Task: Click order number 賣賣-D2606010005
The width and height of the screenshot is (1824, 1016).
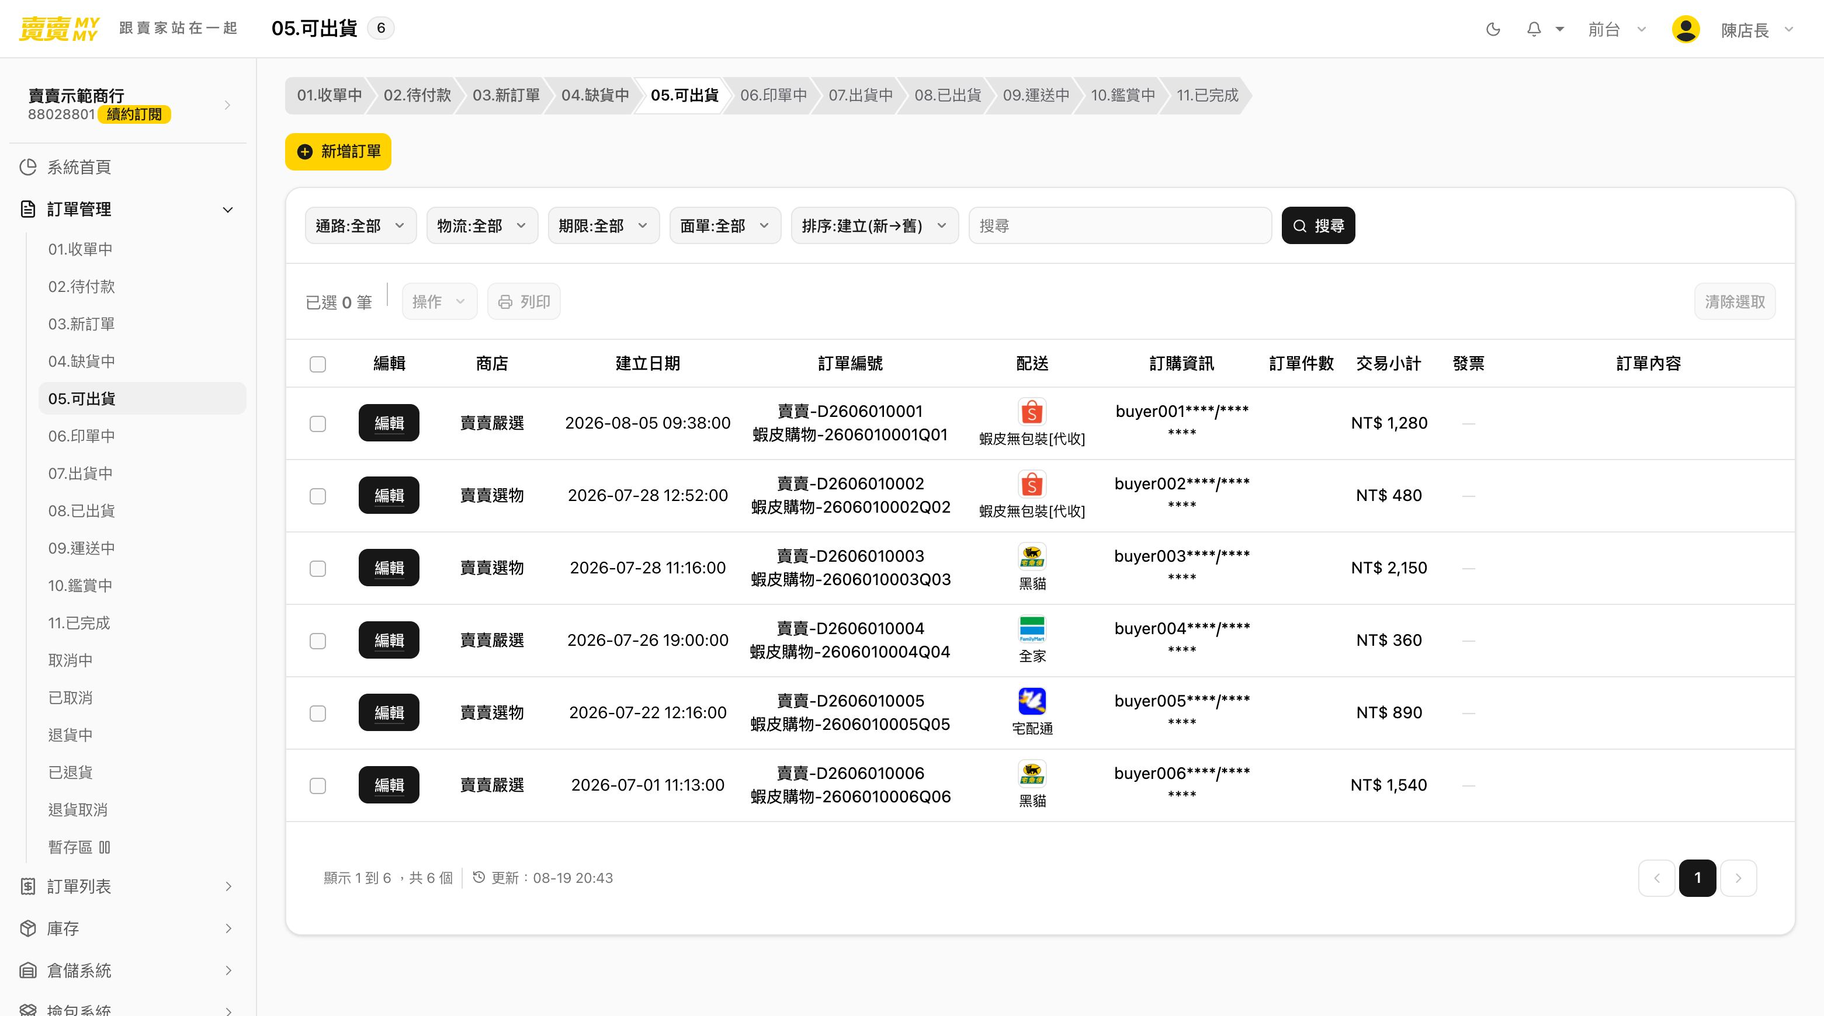Action: point(851,701)
